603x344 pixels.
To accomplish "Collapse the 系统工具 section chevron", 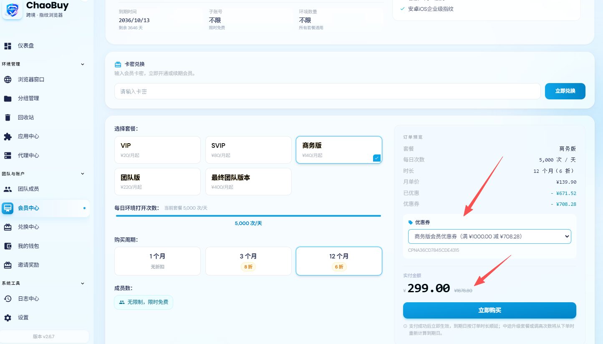I will click(x=82, y=283).
